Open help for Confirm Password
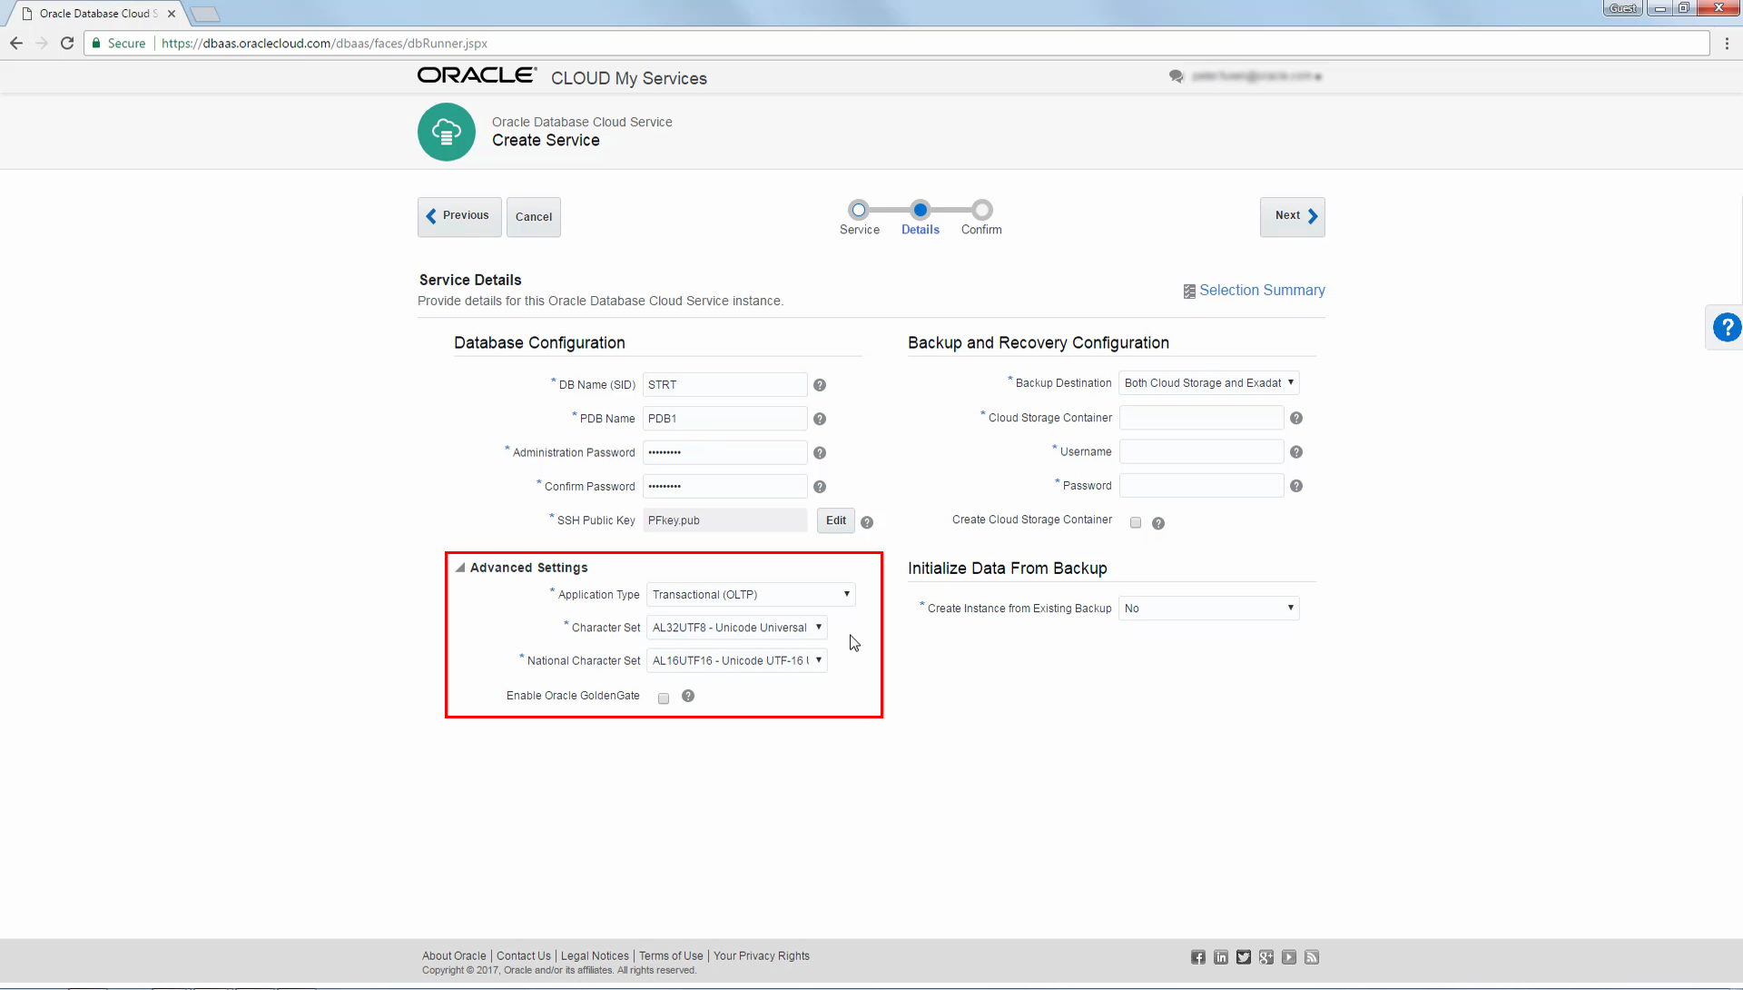This screenshot has height=990, width=1743. click(820, 487)
